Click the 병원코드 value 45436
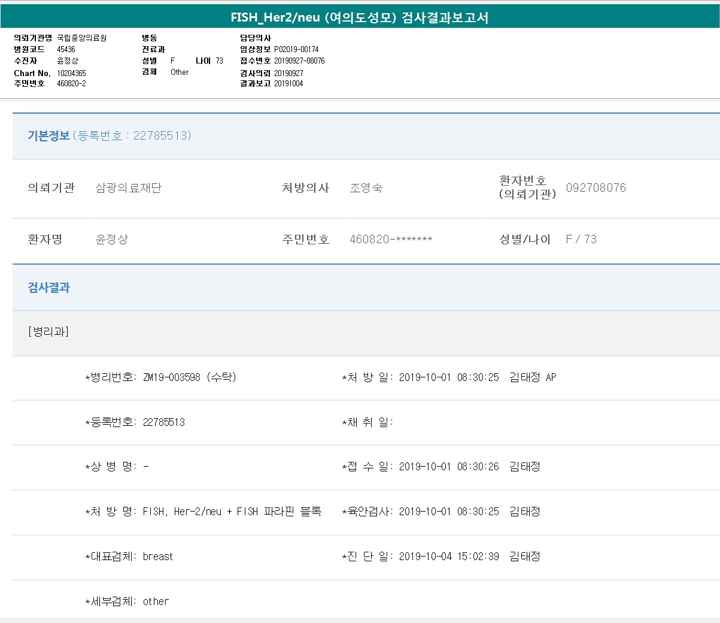 [66, 49]
